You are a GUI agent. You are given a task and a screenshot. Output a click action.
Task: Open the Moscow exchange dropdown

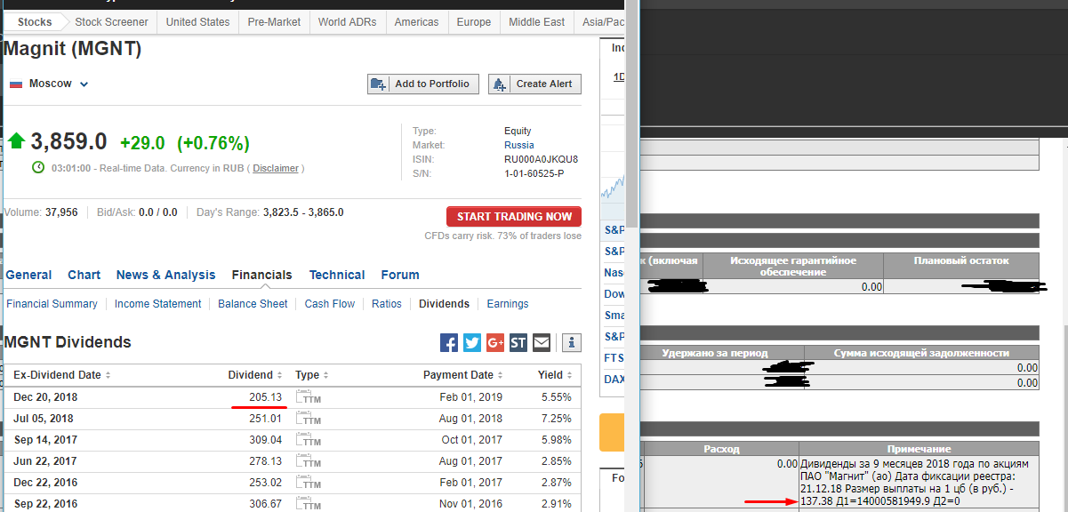(84, 84)
